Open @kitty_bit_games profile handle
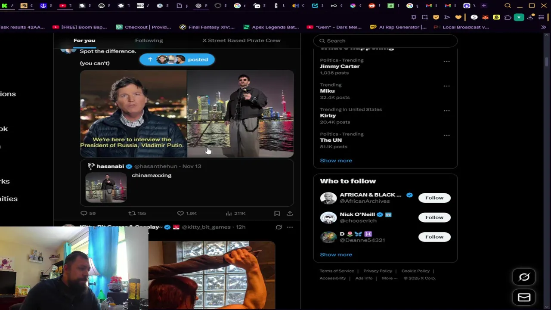The height and width of the screenshot is (310, 551). (207, 227)
